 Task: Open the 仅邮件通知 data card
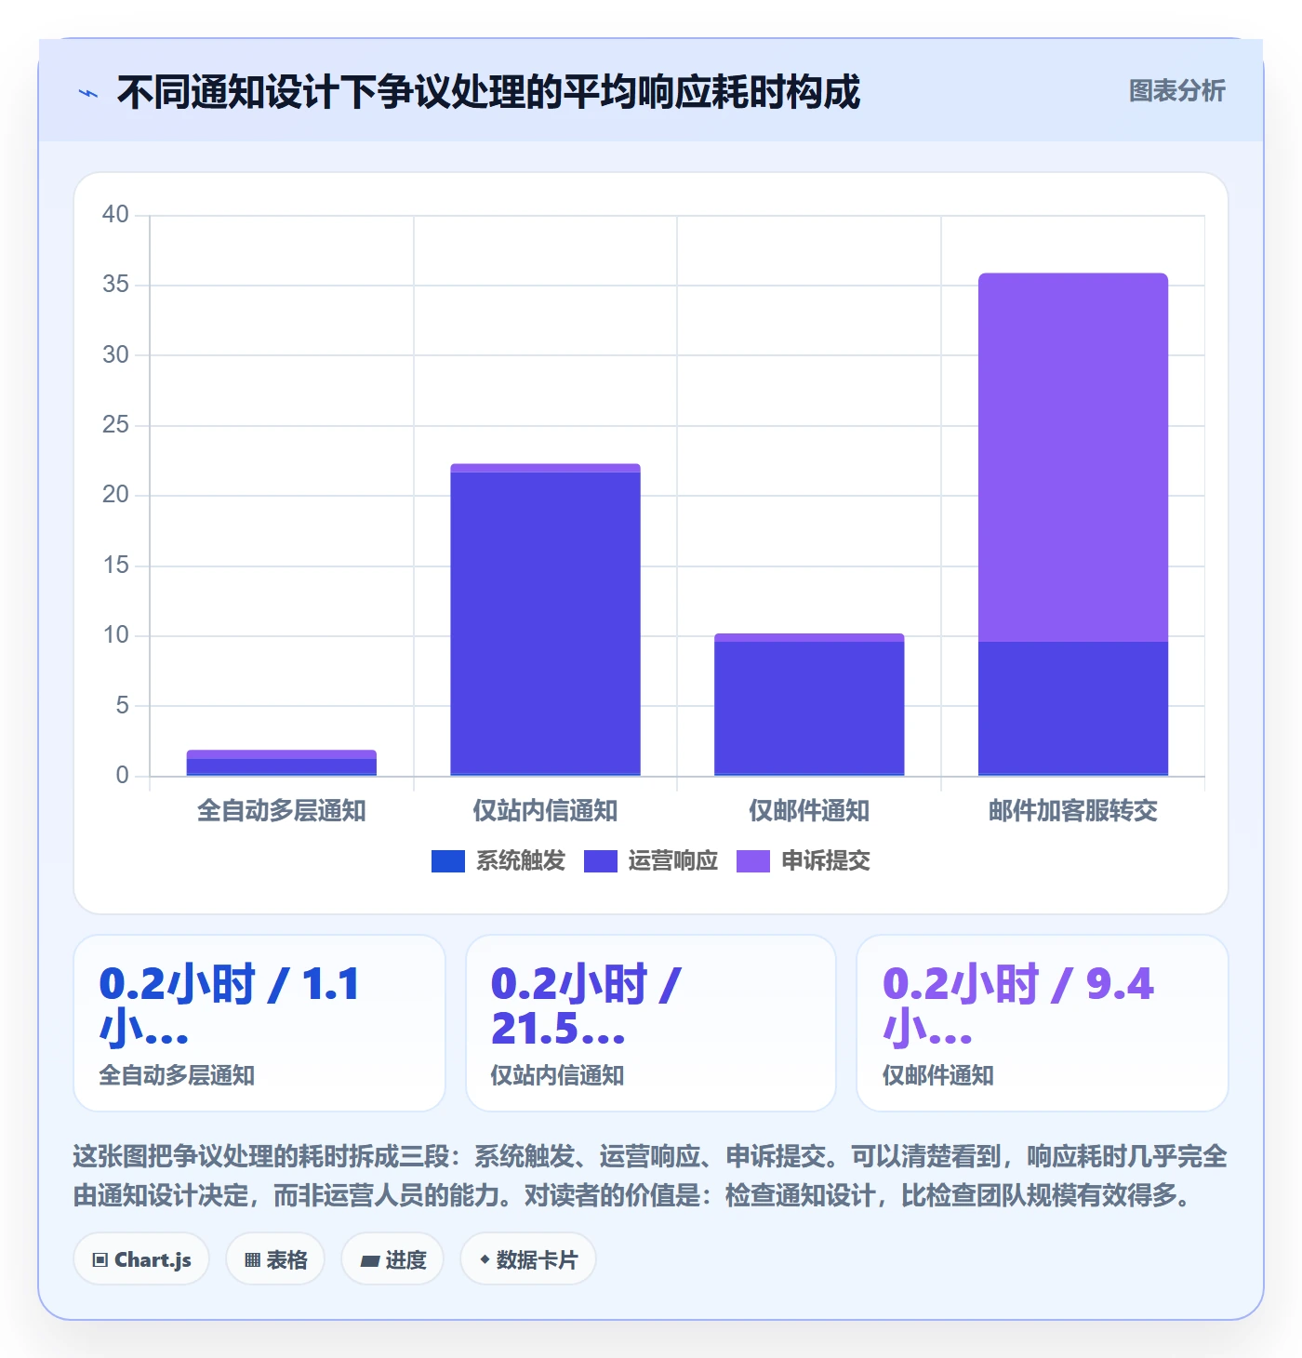(1043, 1023)
